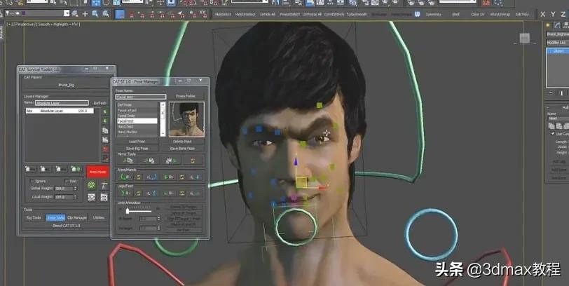Screen dimensions: 569x286
Task: Toggle the Ignore checkbox
Action: [x=32, y=181]
